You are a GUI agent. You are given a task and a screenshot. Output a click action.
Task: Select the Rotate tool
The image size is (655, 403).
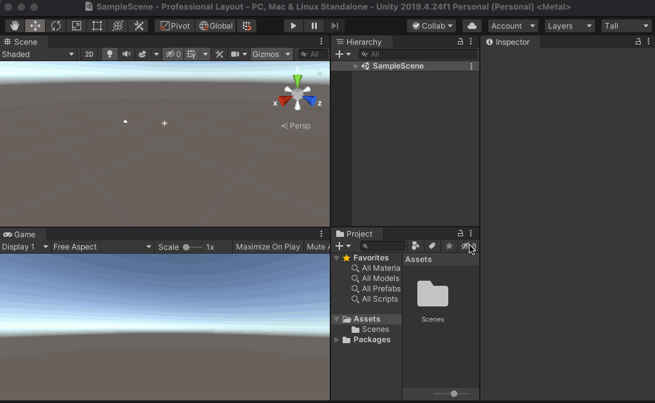(x=56, y=26)
